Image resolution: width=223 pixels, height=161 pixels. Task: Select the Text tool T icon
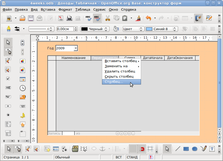click(212, 149)
